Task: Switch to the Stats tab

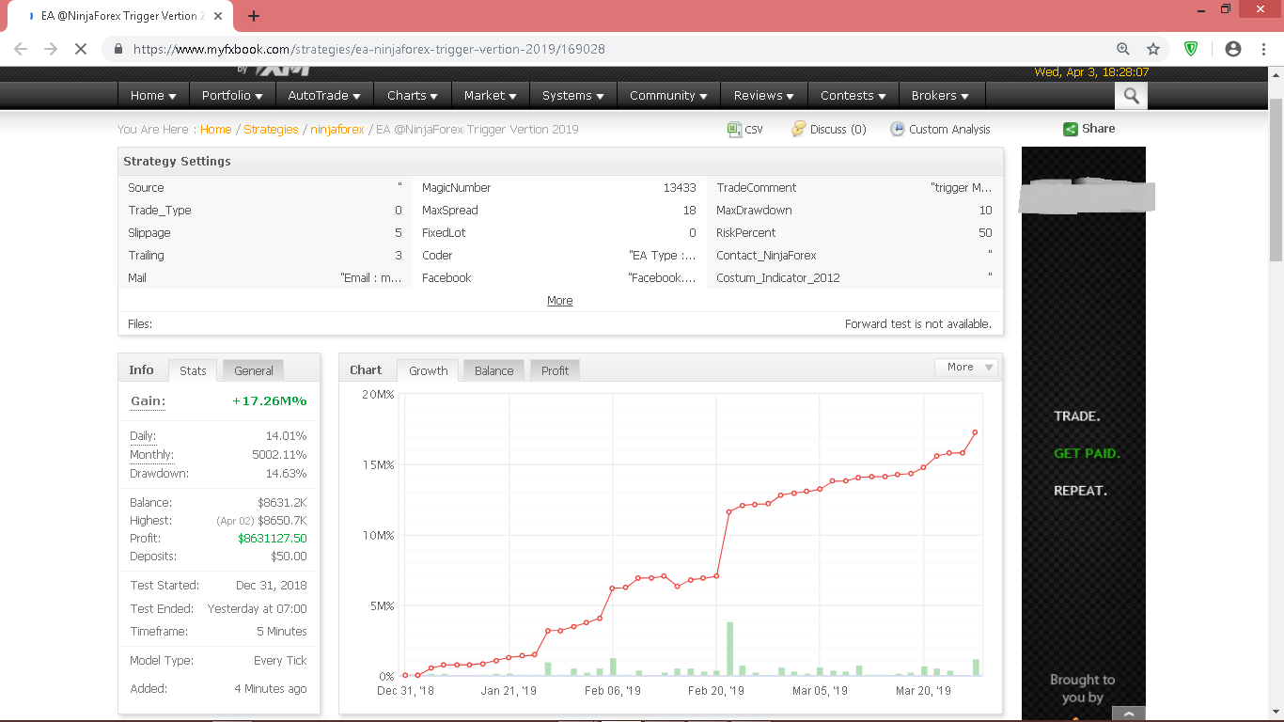Action: (193, 370)
